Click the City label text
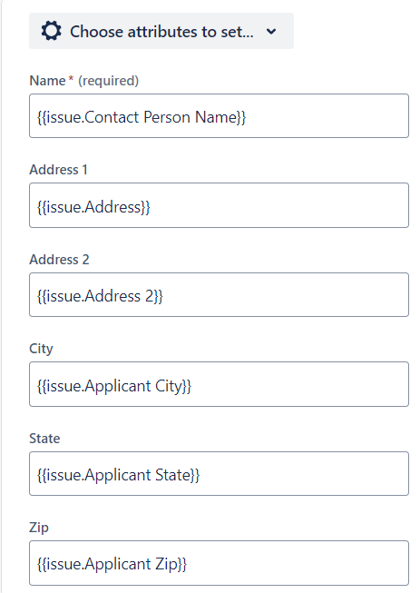Image resolution: width=420 pixels, height=593 pixels. coord(41,349)
